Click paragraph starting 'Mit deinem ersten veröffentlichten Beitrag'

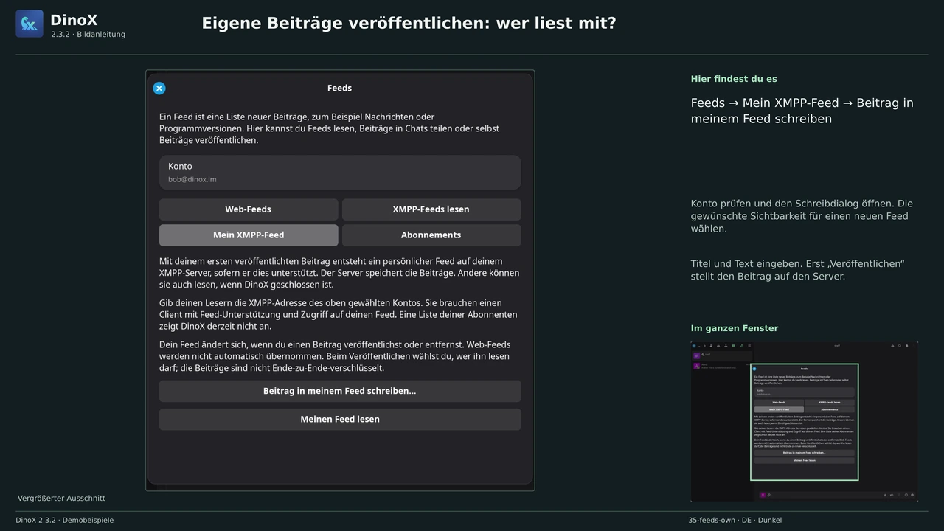339,273
